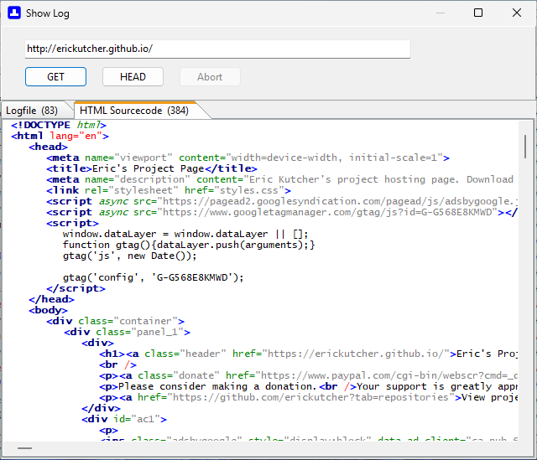Click the div class="panel_1" line
The width and height of the screenshot is (537, 460).
coord(127,332)
